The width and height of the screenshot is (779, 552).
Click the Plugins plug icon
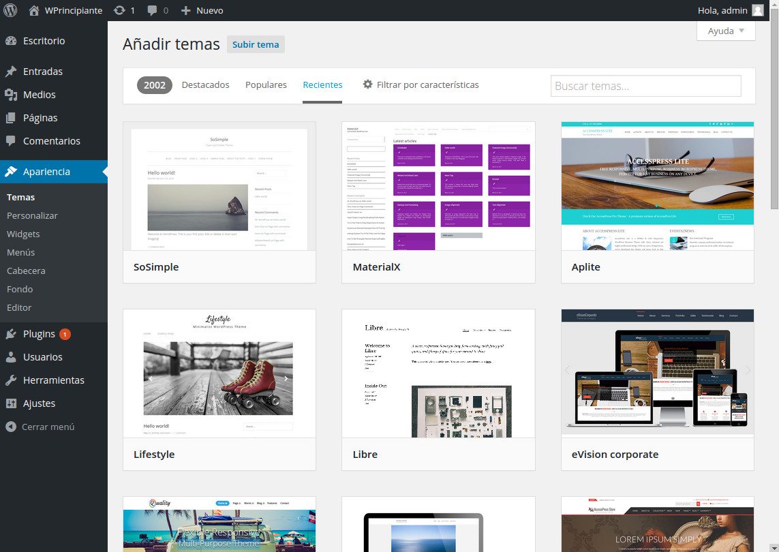(x=11, y=334)
